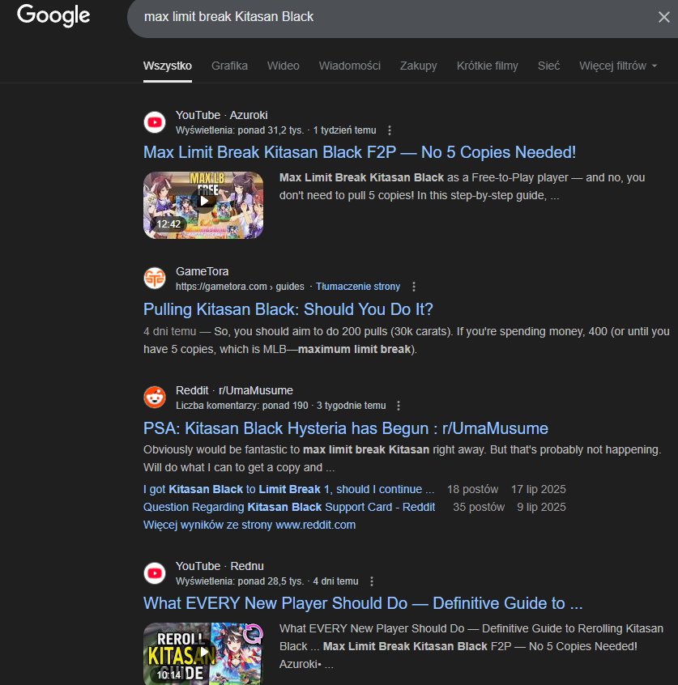678x685 pixels.
Task: Open Question Regarding Kitasan Black Support Card link
Action: click(289, 507)
